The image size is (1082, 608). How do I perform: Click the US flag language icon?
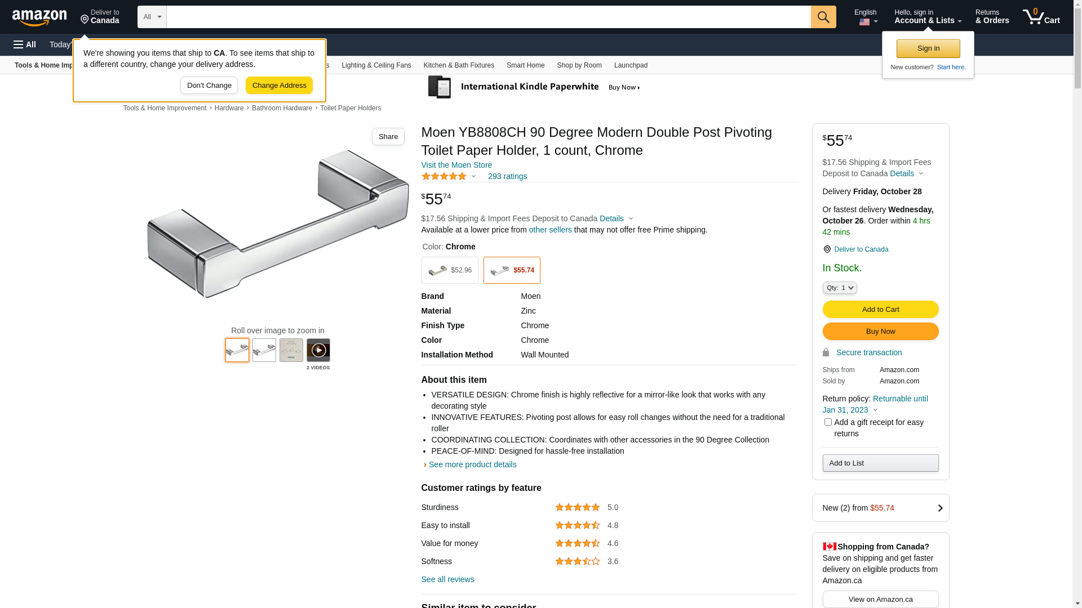click(x=864, y=22)
